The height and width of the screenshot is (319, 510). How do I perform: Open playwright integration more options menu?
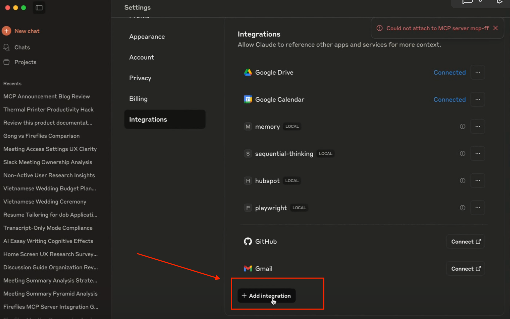click(478, 208)
